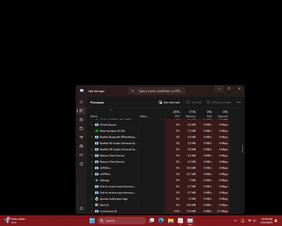Viewport: 282px width, 226px height.
Task: Sort processes by CPU column
Action: 173,114
